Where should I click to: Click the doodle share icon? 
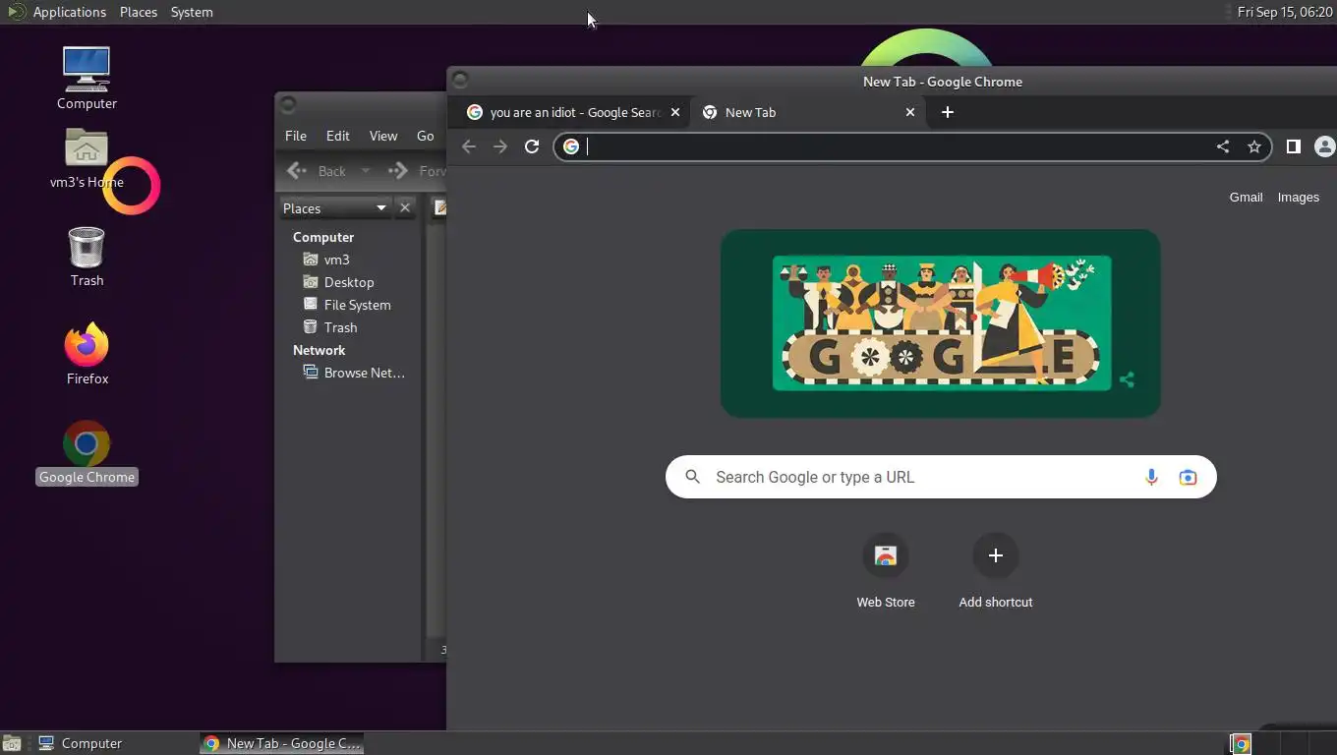[1127, 379]
